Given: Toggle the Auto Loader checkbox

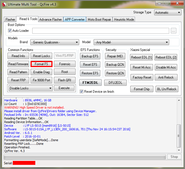Looking at the screenshot, I should 10,31.
